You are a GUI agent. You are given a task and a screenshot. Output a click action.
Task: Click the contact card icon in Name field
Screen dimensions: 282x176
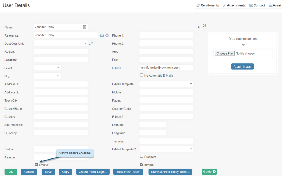pos(85,27)
